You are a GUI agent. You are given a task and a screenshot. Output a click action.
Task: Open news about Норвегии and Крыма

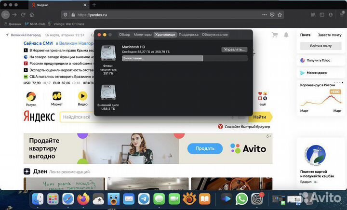coord(62,50)
